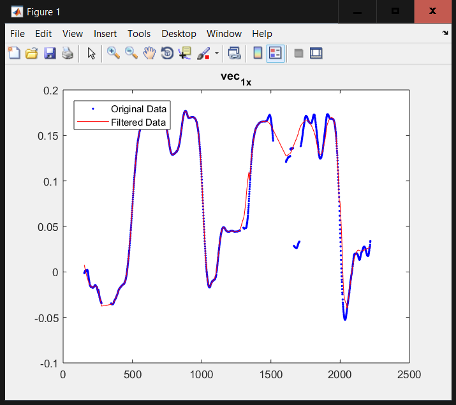Screen dimensions: 456x405
Task: Maximize the Figure 1 window
Action: click(x=395, y=11)
